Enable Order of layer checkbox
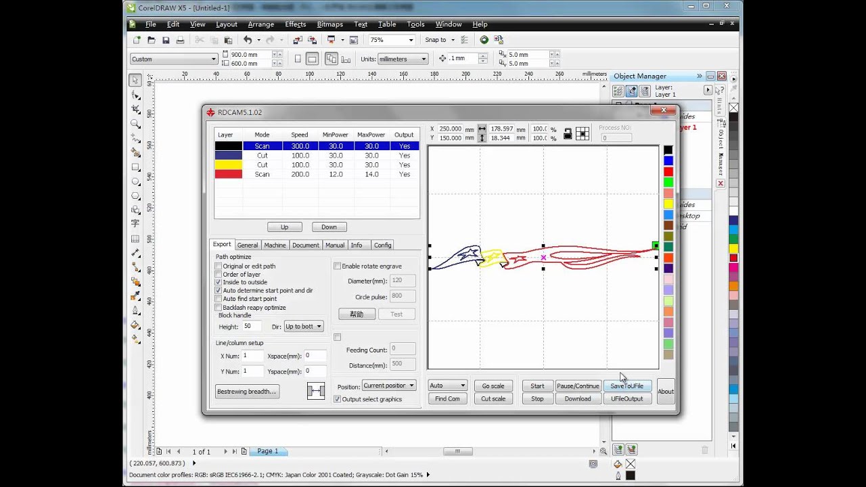 (219, 275)
